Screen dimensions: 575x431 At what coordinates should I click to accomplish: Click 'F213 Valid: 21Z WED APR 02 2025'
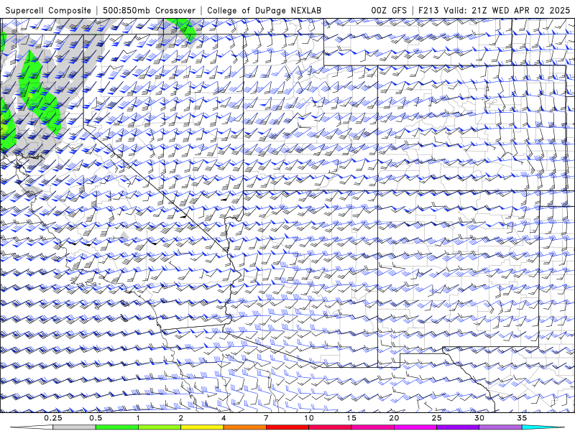[x=494, y=10]
